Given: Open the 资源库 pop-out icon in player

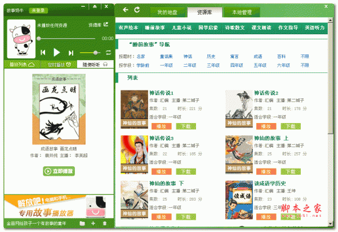Looking at the screenshot, I should coord(106,25).
